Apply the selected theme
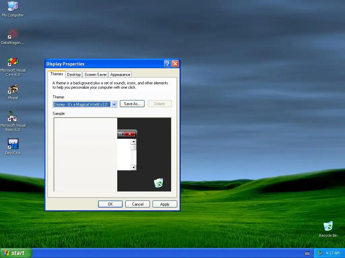 pyautogui.click(x=165, y=204)
